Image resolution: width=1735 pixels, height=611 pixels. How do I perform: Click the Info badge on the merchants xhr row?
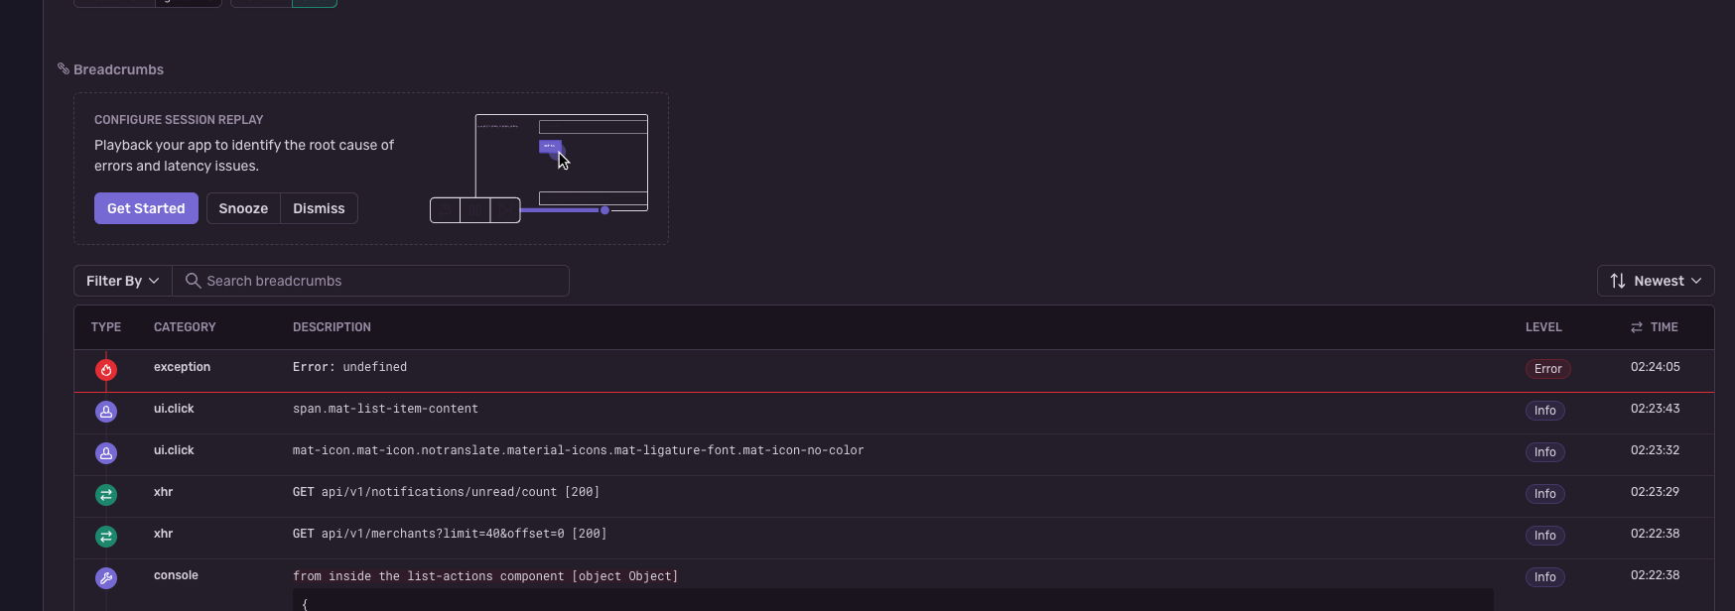click(x=1544, y=536)
